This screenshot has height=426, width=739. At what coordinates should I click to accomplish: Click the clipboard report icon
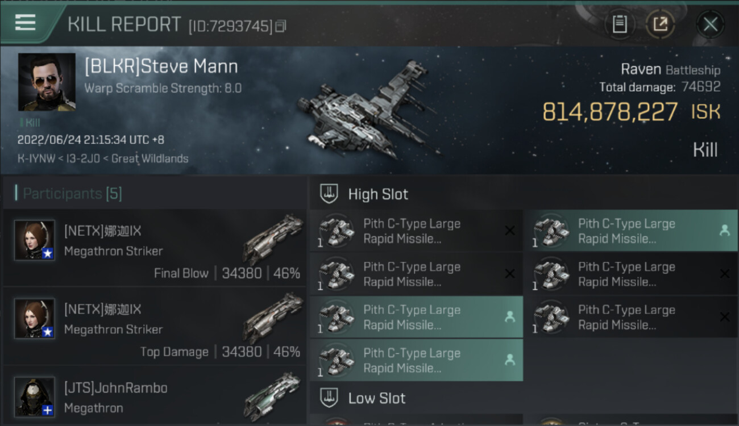pos(619,24)
